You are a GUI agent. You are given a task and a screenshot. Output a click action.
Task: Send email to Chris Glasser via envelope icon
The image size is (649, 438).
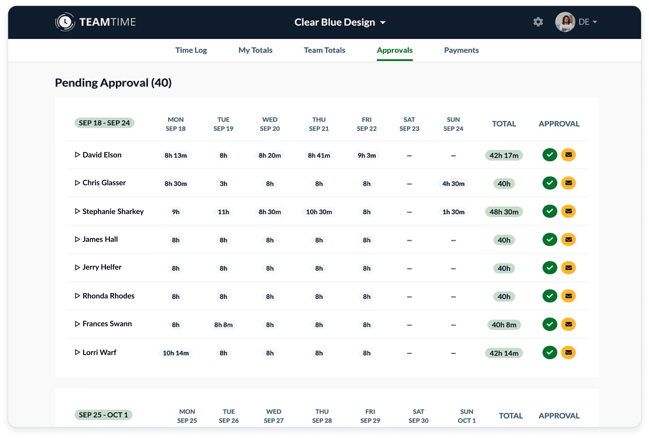568,183
